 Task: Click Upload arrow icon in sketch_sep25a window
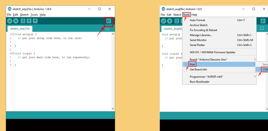[x=16, y=21]
